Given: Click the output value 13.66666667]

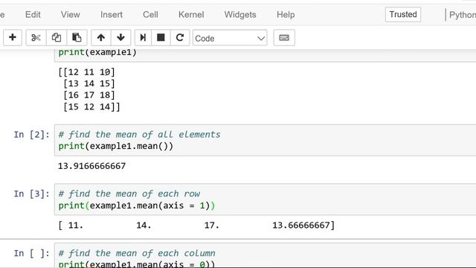Looking at the screenshot, I should pyautogui.click(x=303, y=225).
